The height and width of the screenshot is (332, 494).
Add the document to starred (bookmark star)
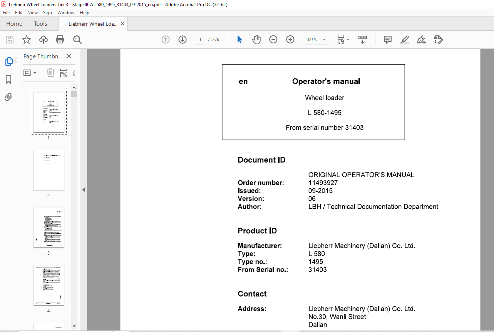27,40
